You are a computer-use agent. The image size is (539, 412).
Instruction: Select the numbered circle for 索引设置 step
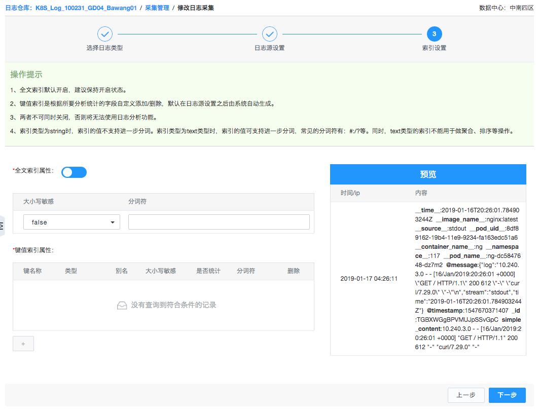pos(434,34)
